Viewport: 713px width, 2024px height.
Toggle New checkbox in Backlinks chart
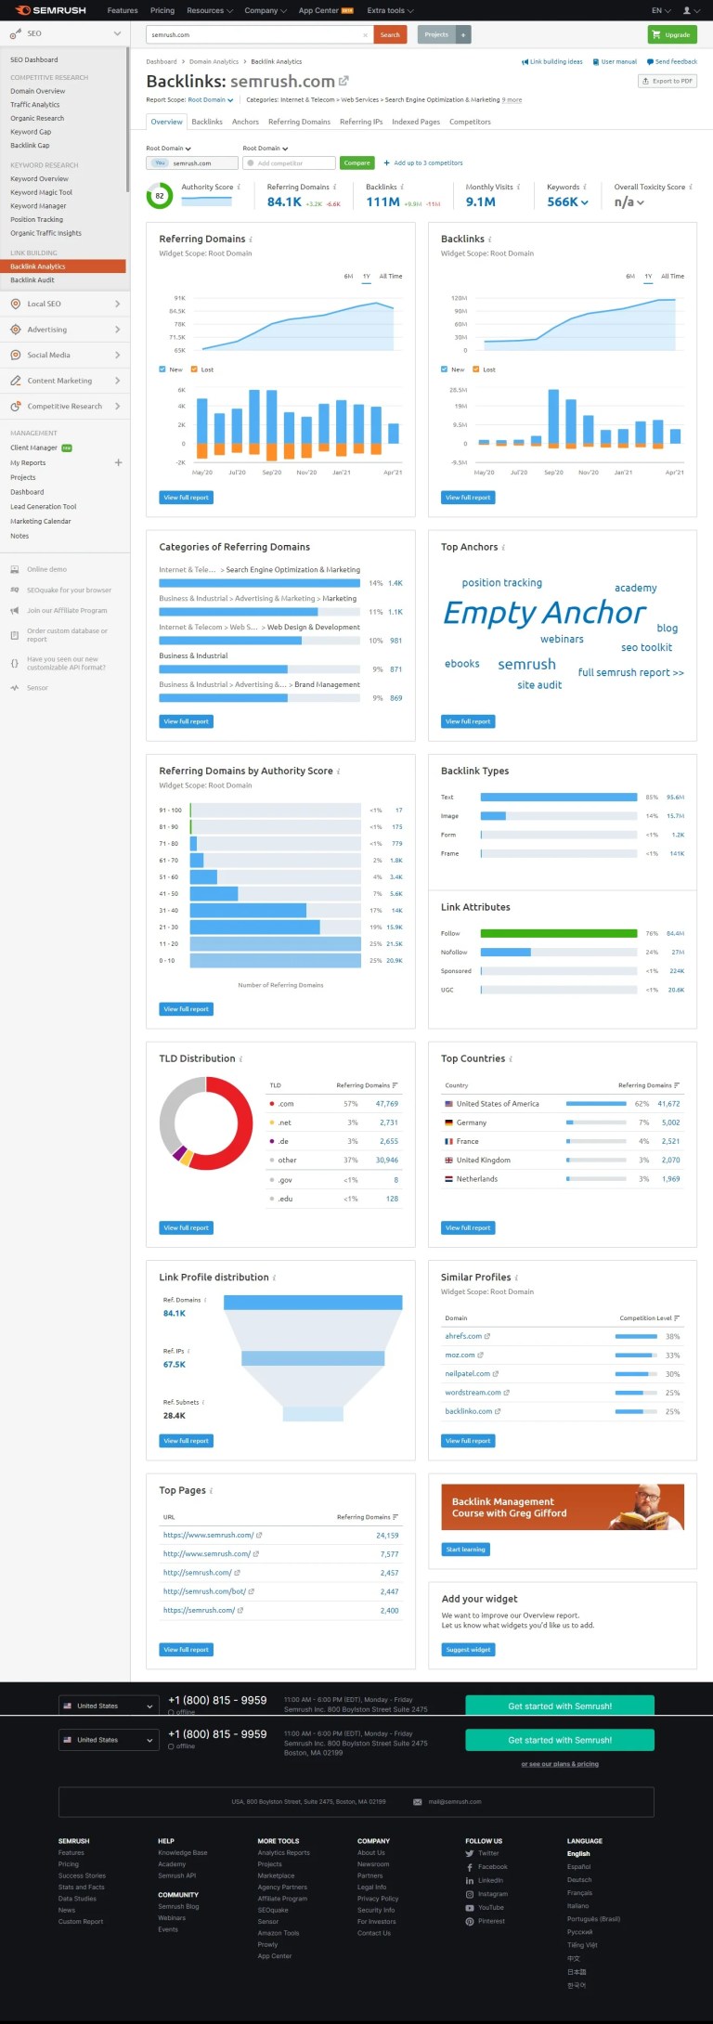click(x=445, y=370)
